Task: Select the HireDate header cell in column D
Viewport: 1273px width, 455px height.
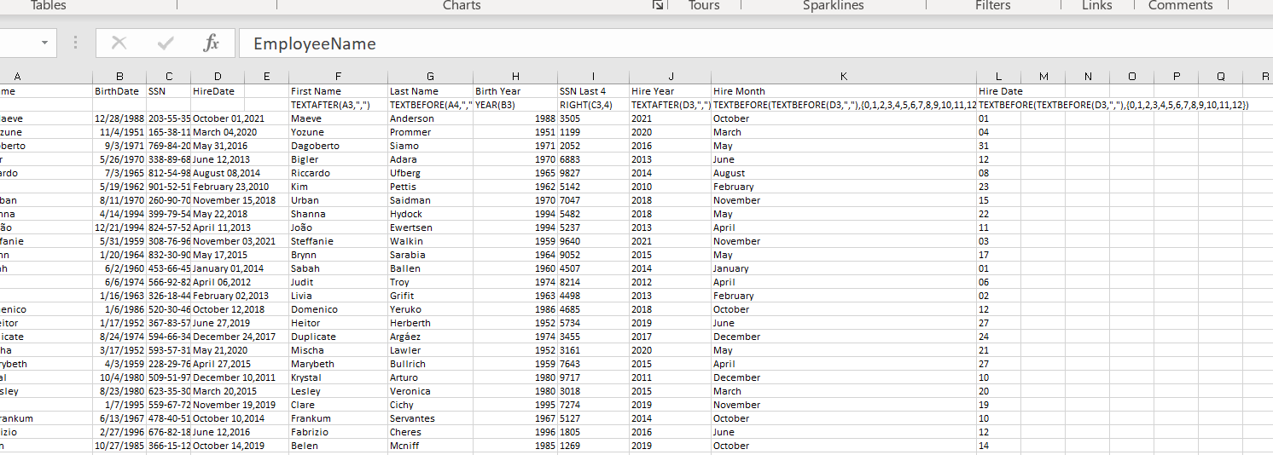Action: pos(218,91)
